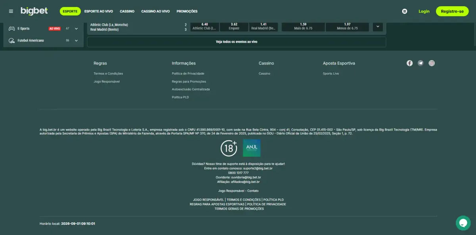Image resolution: width=476 pixels, height=235 pixels.
Task: Bet on Athletic Club at 6.40
Action: pyautogui.click(x=205, y=27)
